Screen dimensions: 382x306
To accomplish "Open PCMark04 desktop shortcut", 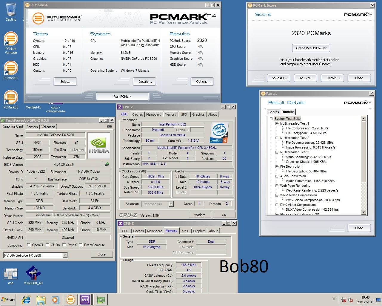I will pos(11,71).
